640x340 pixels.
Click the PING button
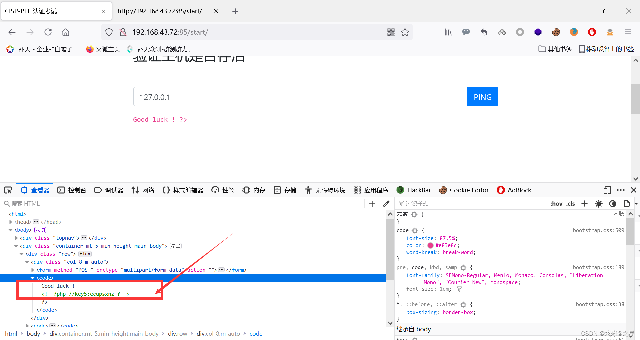[482, 97]
